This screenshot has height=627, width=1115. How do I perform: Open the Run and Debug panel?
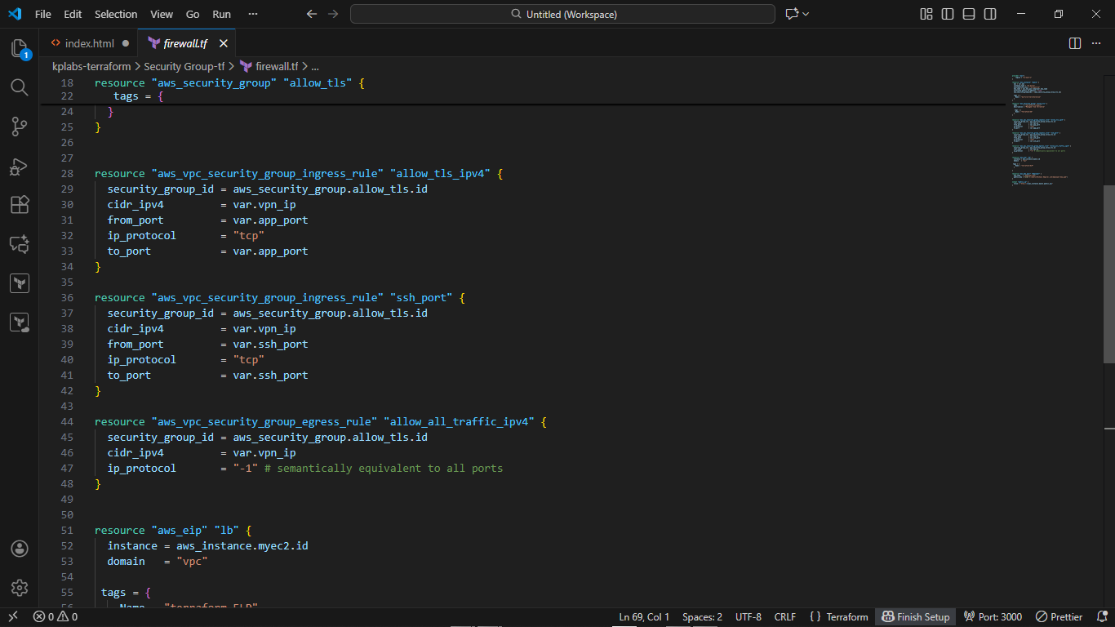tap(20, 167)
